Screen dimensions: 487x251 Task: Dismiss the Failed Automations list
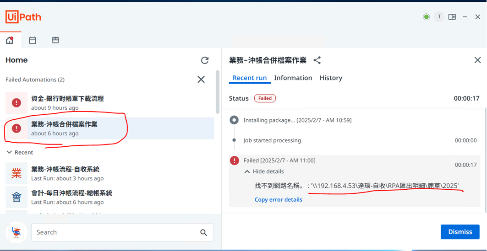(201, 80)
